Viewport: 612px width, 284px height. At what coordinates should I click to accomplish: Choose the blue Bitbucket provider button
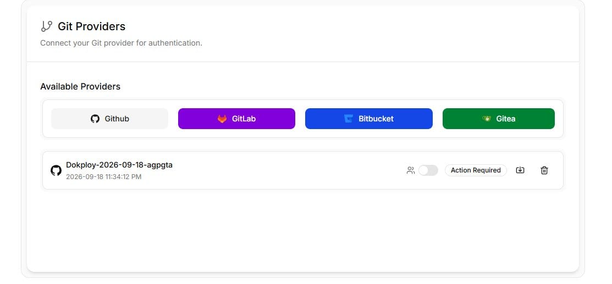[x=369, y=119]
